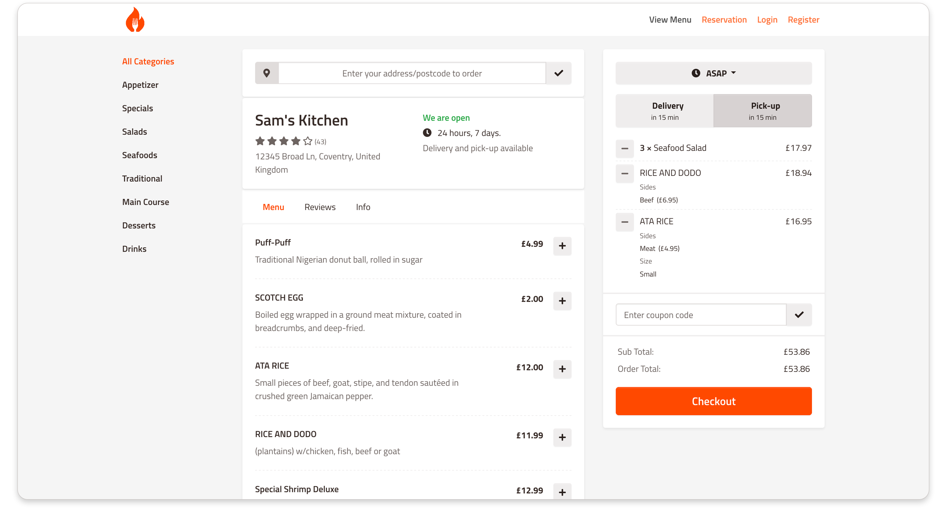The image size is (949, 521).
Task: Confirm address with checkmark button
Action: point(559,73)
